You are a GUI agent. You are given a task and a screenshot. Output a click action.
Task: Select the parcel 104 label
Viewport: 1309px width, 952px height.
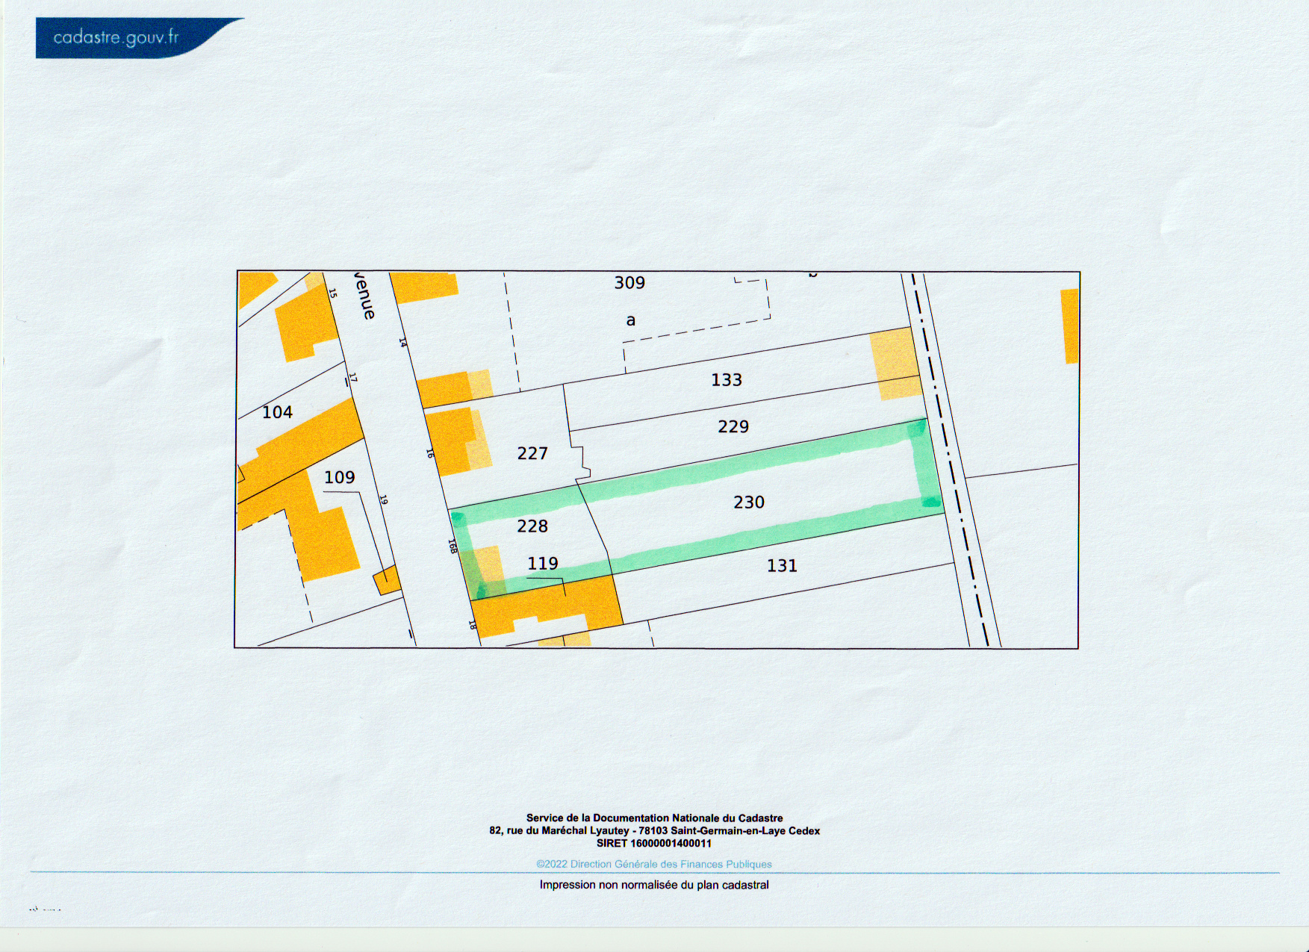click(x=277, y=412)
